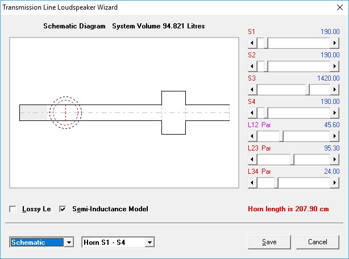The width and height of the screenshot is (349, 259).
Task: Click the L23 Par slider left arrow
Action: coord(252,160)
